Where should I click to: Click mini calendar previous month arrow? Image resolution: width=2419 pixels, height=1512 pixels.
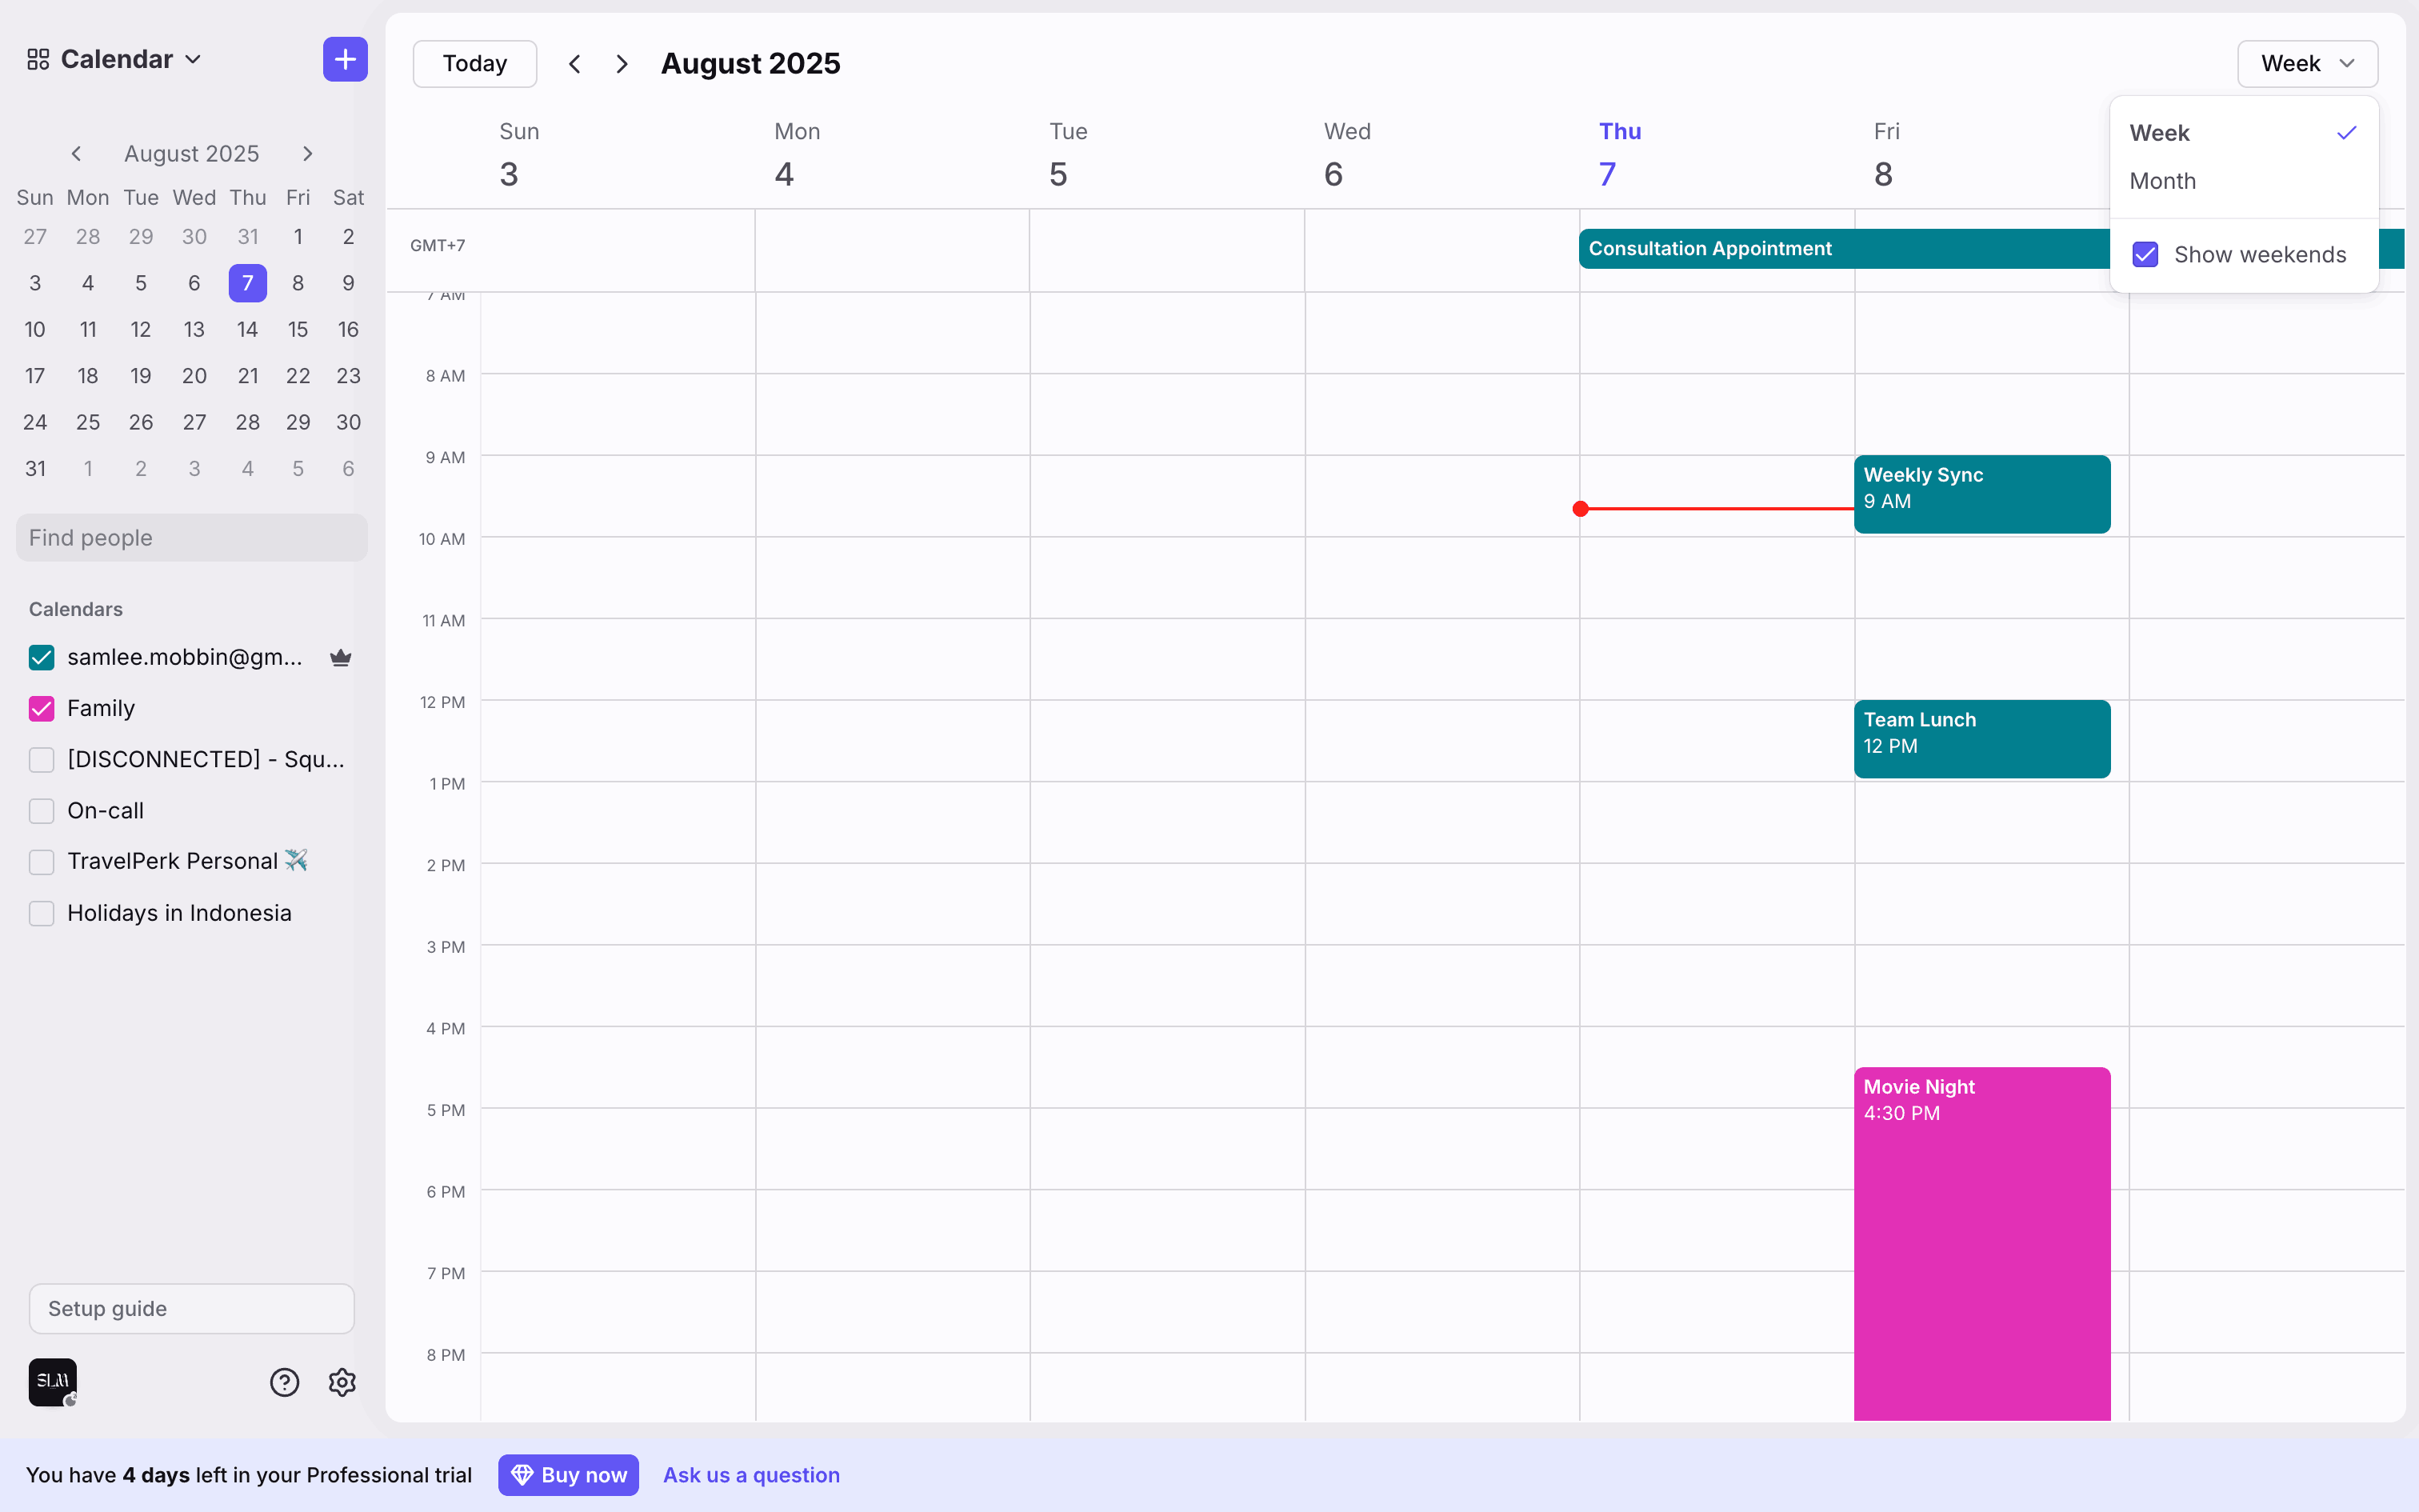pyautogui.click(x=76, y=154)
